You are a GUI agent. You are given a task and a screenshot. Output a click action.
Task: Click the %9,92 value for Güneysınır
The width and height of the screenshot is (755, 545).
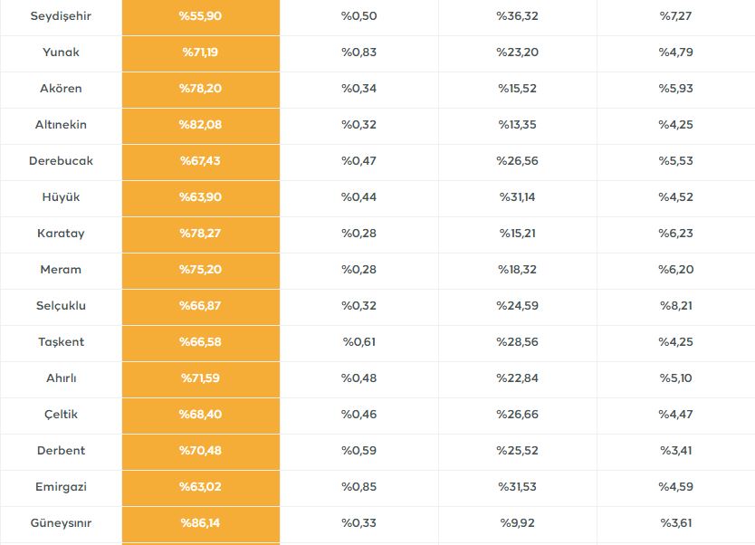pos(517,523)
